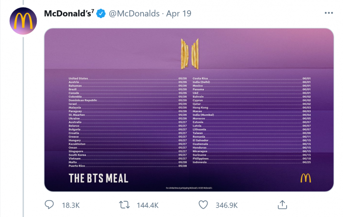The width and height of the screenshot is (343, 217).
Task: Click the 346.9K likes count
Action: coord(225,204)
